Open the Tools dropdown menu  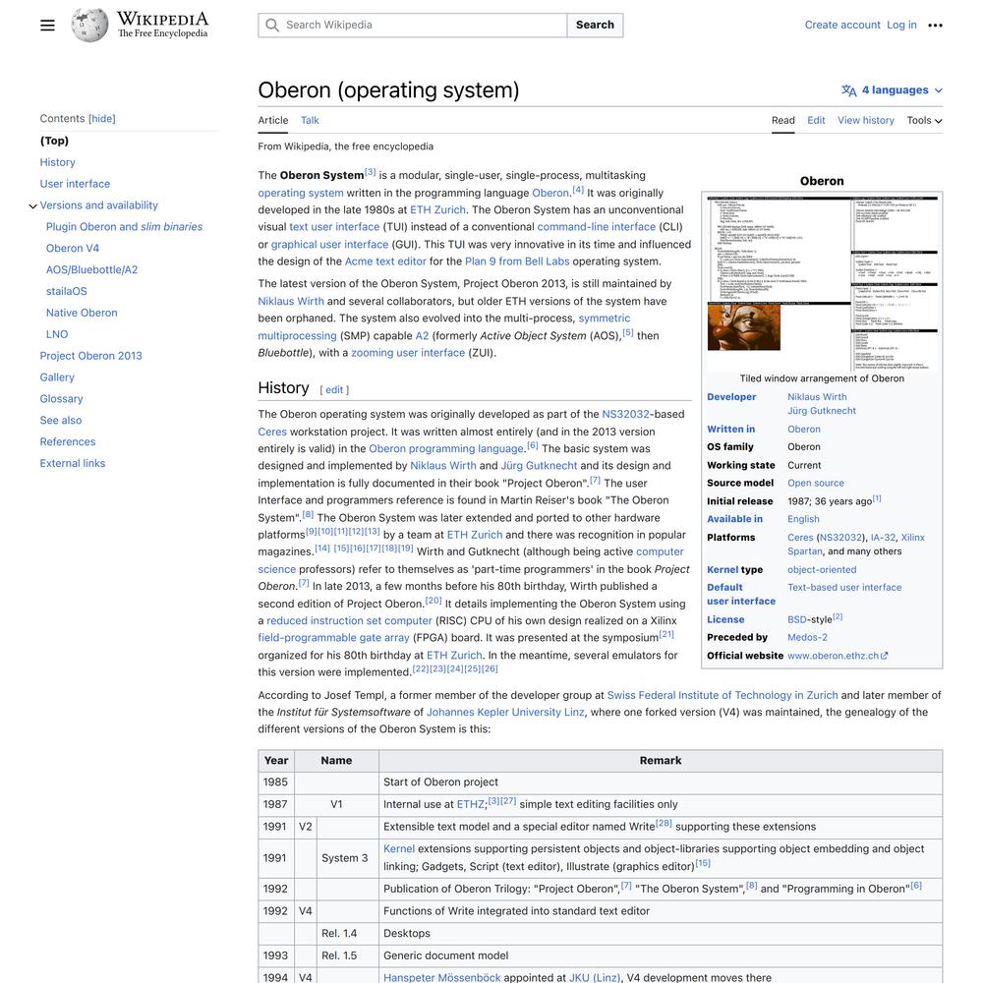click(x=925, y=120)
